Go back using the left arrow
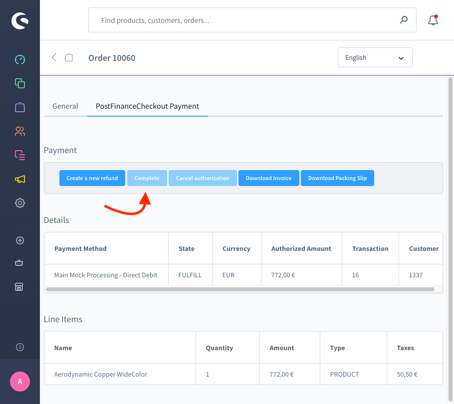Image resolution: width=454 pixels, height=404 pixels. coord(54,57)
